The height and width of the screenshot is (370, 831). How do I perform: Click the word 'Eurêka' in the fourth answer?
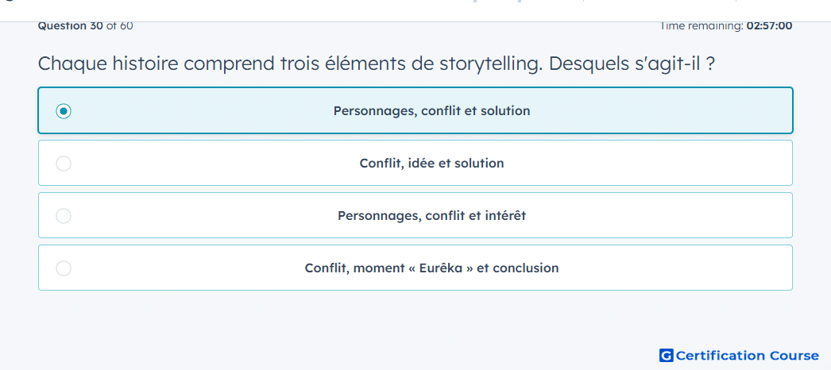(439, 268)
